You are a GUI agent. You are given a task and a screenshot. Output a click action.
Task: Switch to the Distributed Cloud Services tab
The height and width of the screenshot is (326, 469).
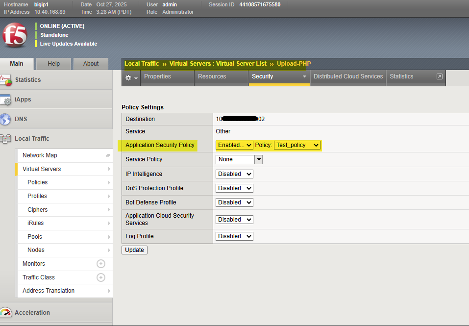[x=348, y=76]
